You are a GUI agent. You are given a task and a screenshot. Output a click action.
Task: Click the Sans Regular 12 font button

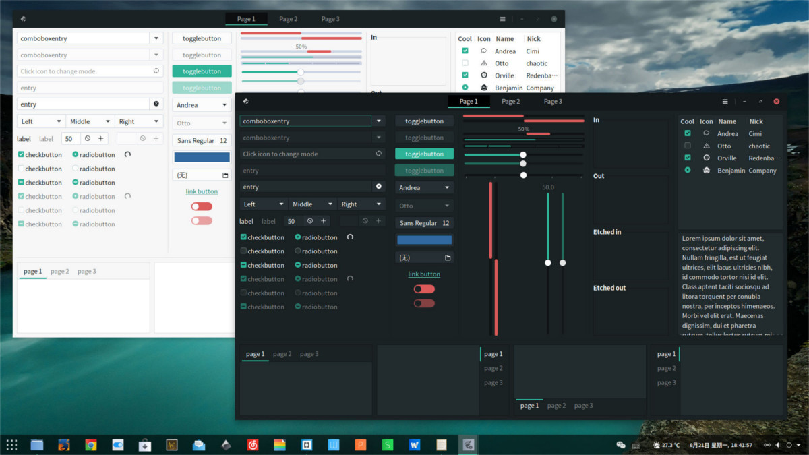coord(423,222)
